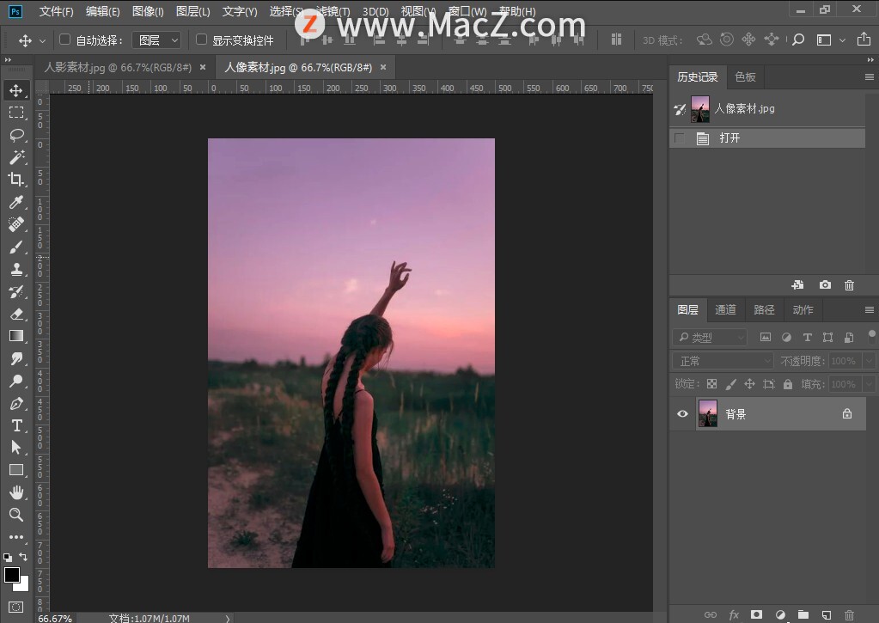Select the History Brush tool
Image resolution: width=879 pixels, height=623 pixels.
(16, 291)
